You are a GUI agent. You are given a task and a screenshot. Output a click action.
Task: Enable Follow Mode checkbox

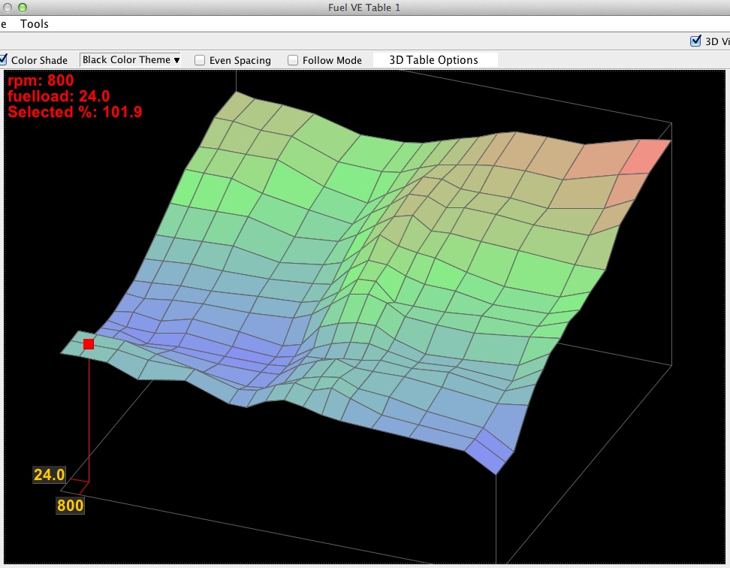[293, 60]
